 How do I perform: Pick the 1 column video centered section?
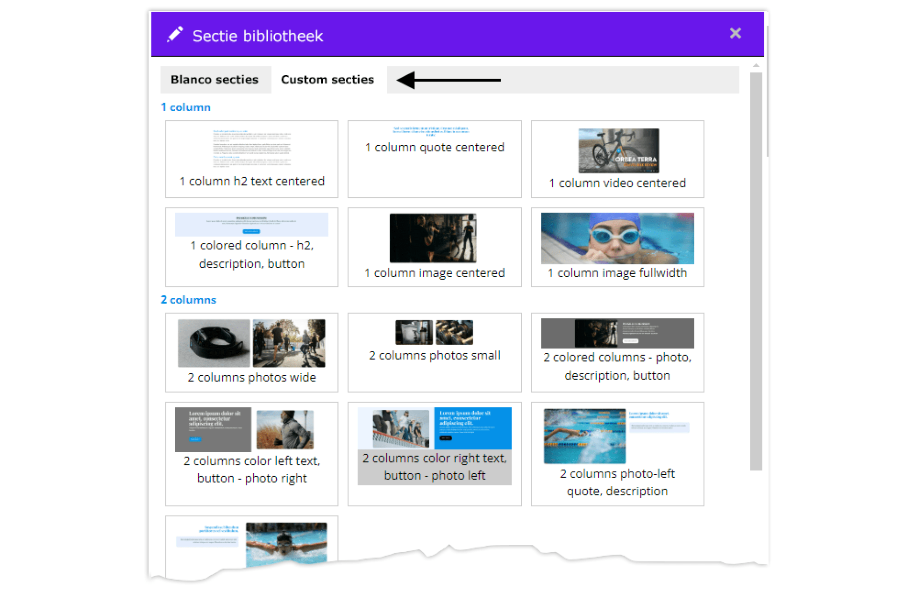coord(617,159)
